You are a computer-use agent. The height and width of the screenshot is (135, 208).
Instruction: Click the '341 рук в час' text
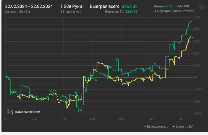tap(71, 12)
